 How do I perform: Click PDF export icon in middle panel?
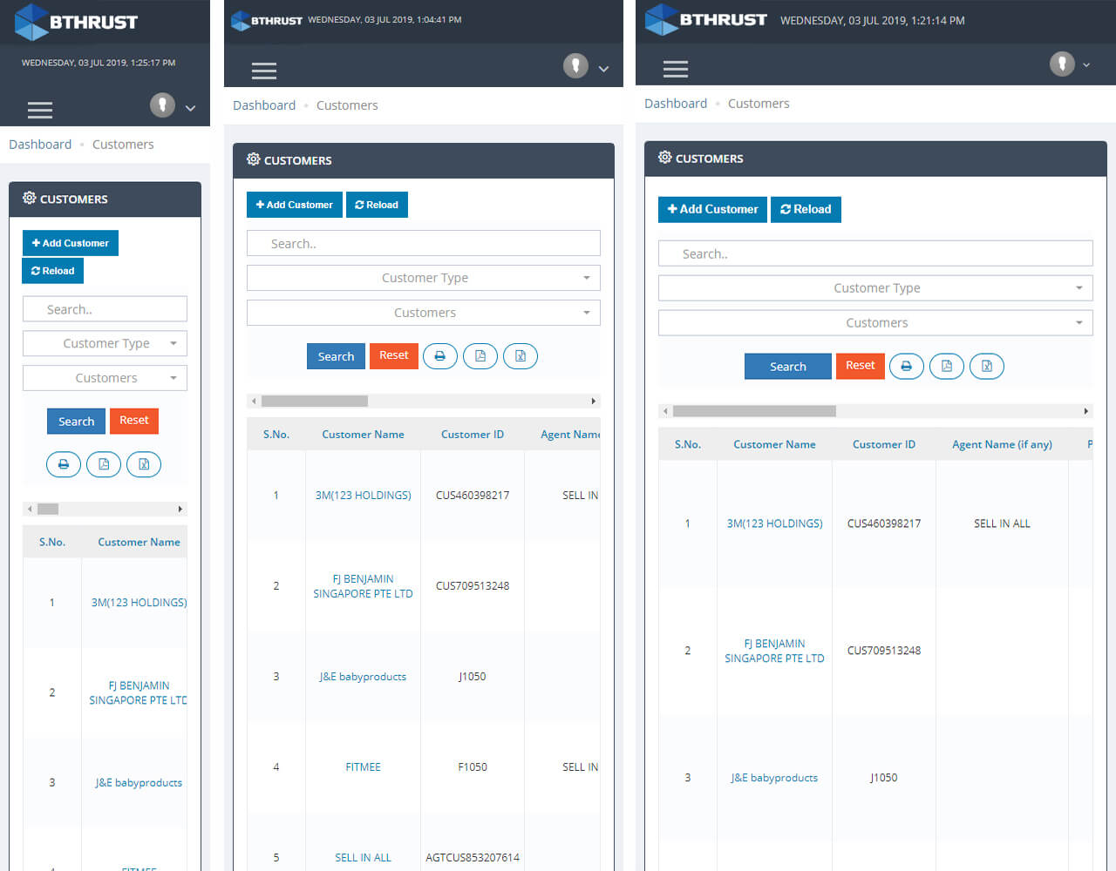click(480, 356)
